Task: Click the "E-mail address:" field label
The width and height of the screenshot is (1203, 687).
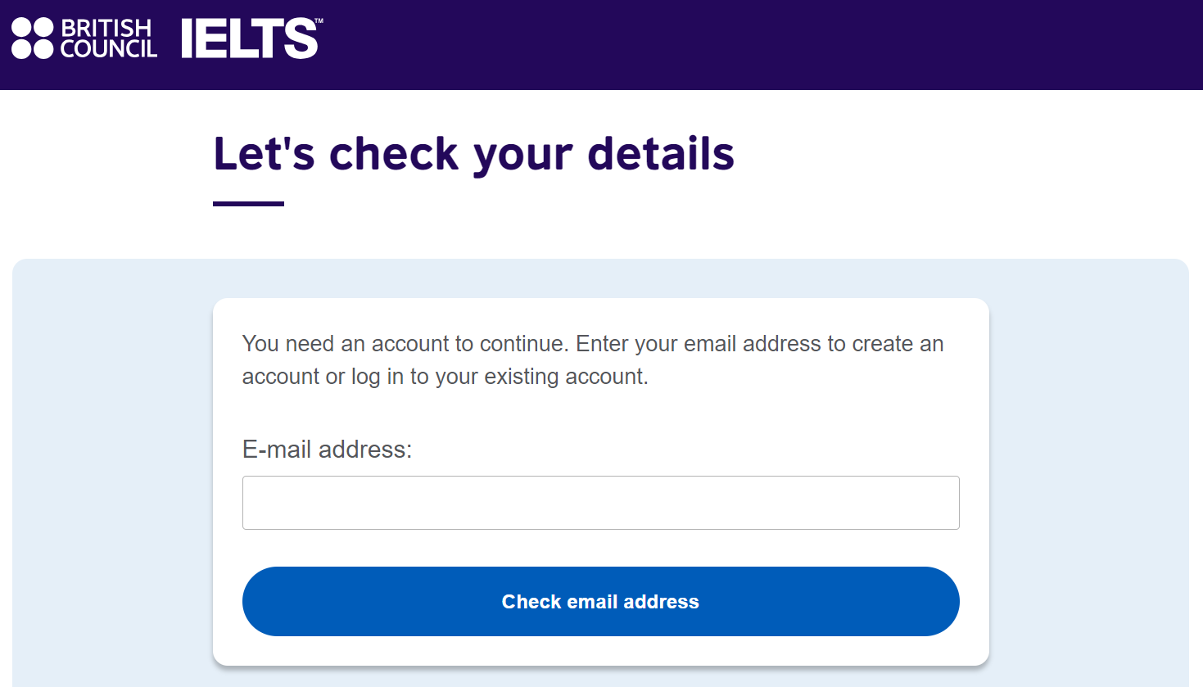Action: coord(327,450)
